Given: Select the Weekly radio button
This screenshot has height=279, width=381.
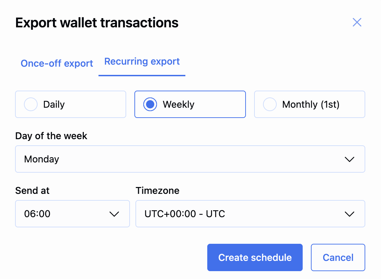Looking at the screenshot, I should coord(150,104).
